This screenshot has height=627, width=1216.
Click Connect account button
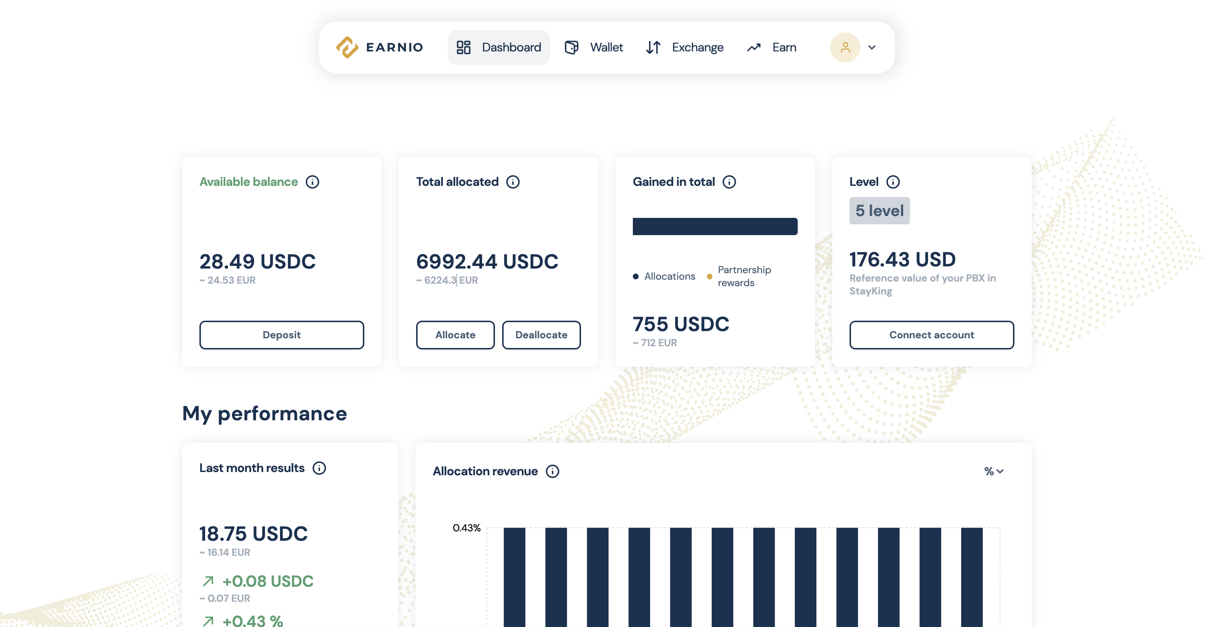point(932,335)
